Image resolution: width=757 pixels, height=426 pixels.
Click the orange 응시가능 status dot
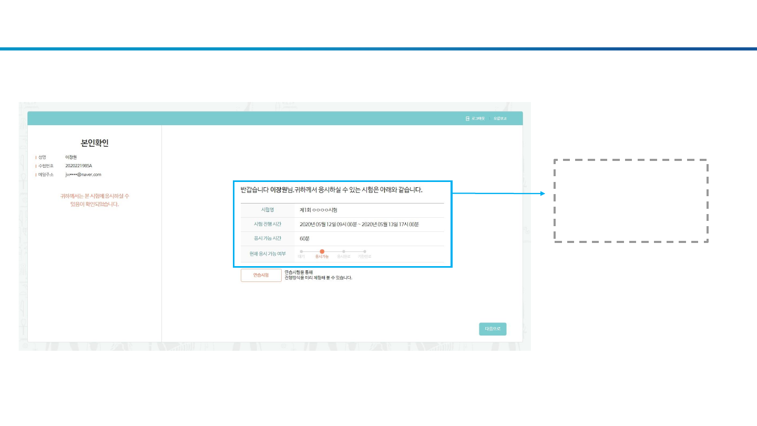click(x=322, y=251)
